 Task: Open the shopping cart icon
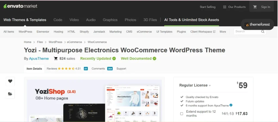(x=255, y=7)
